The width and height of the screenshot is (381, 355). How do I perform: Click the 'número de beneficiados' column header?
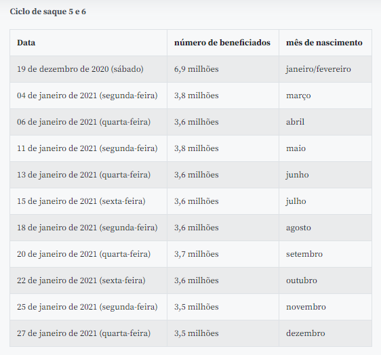pos(223,43)
